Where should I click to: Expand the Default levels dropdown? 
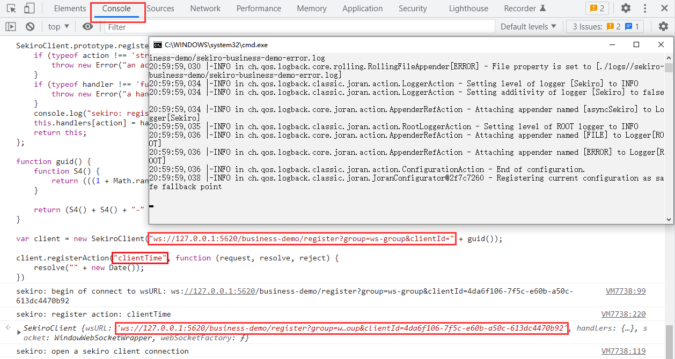pos(529,27)
